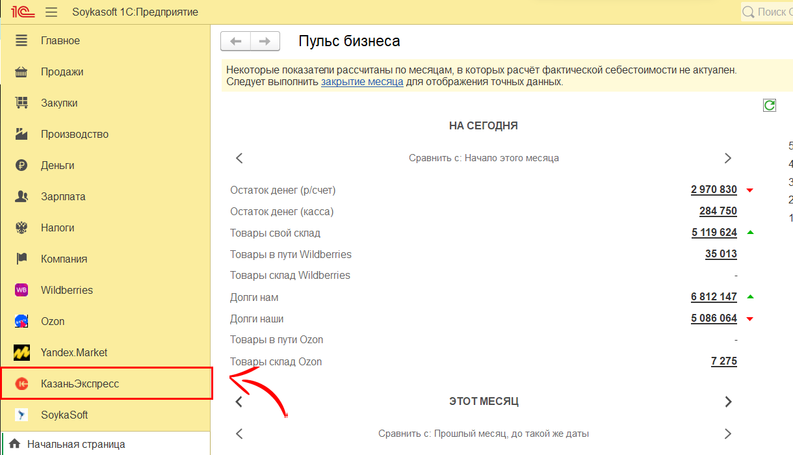
Task: Open the 5 119 624 own warehouse value
Action: point(714,233)
